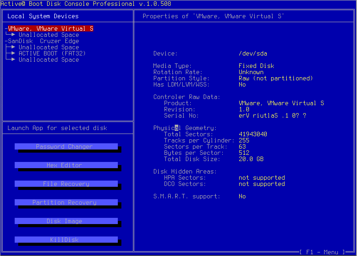357x256 pixels.
Task: Open the Hex Editor
Action: point(66,165)
